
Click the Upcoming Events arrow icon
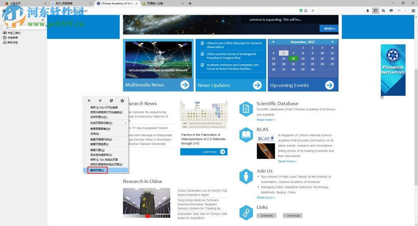pos(329,85)
